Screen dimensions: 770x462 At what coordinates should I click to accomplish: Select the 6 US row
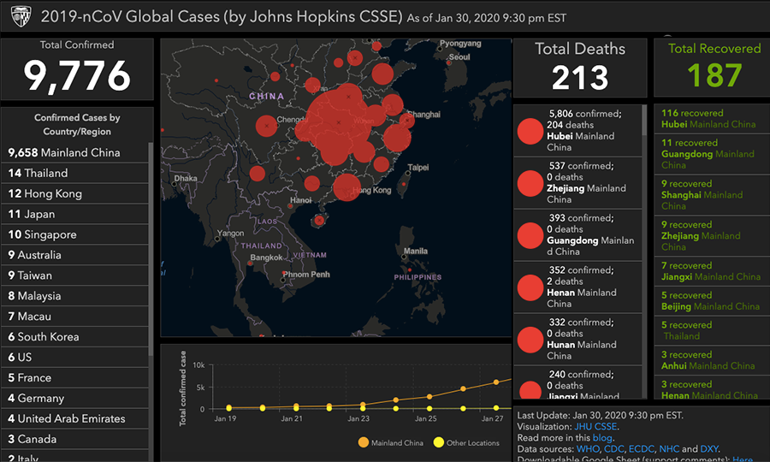coord(74,358)
